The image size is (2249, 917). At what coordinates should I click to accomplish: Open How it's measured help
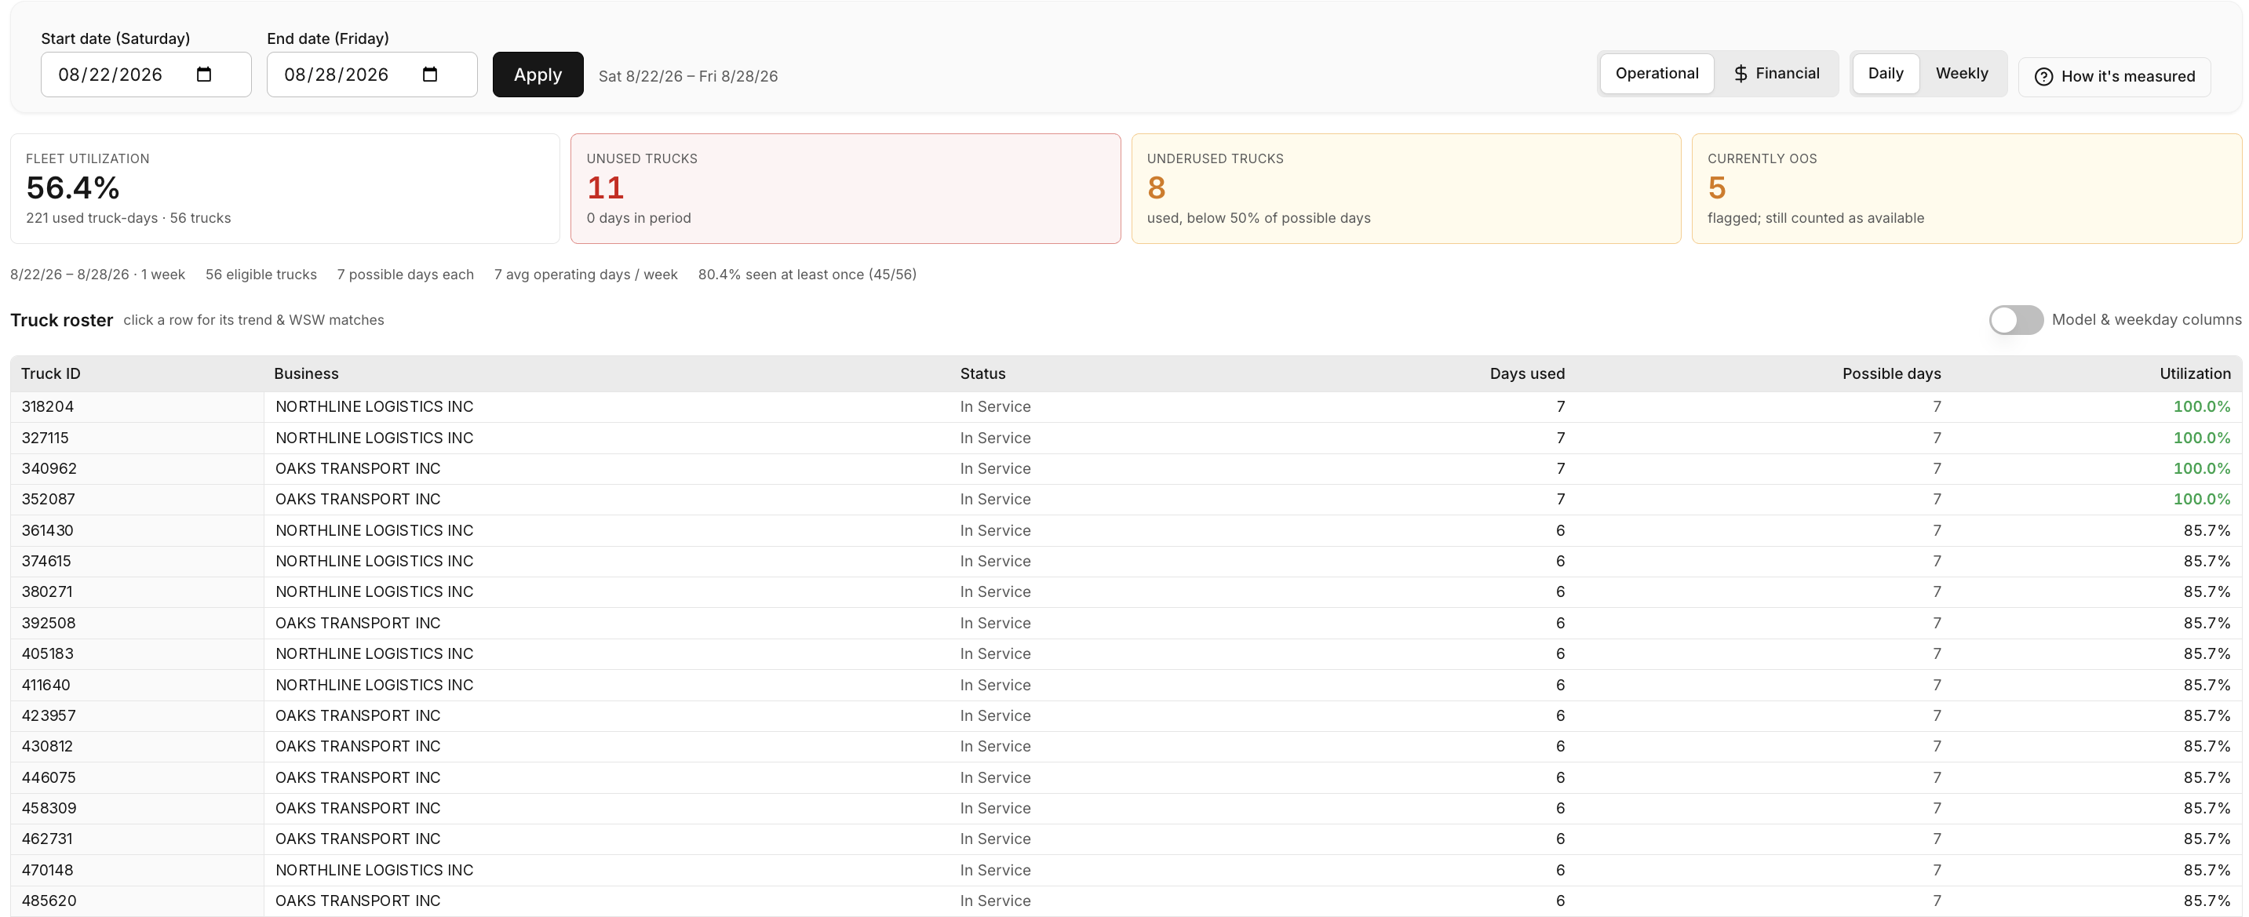pos(2114,77)
